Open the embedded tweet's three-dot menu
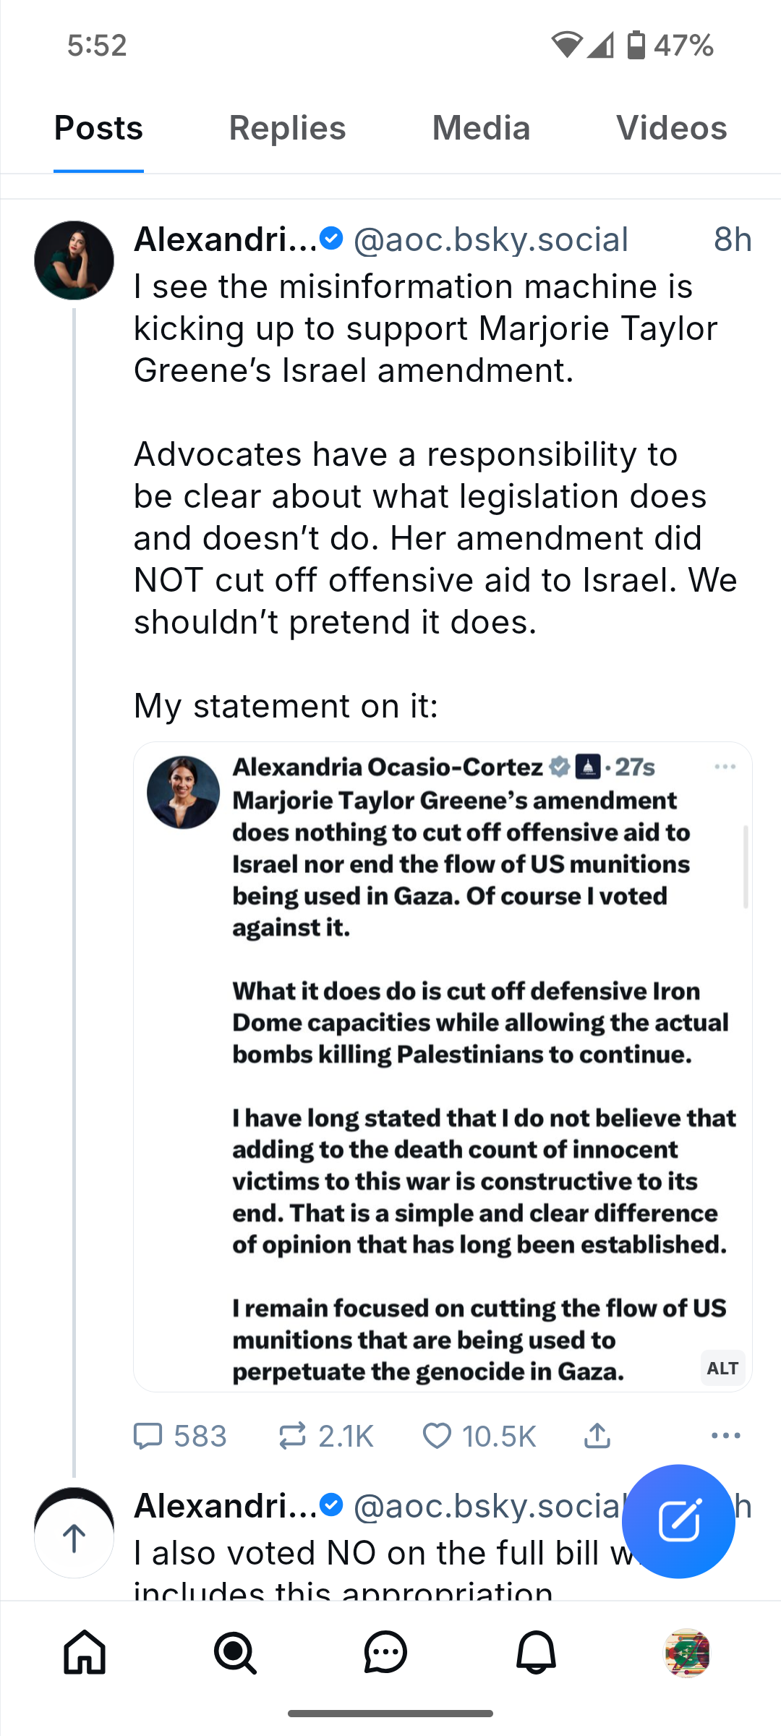 [x=725, y=767]
